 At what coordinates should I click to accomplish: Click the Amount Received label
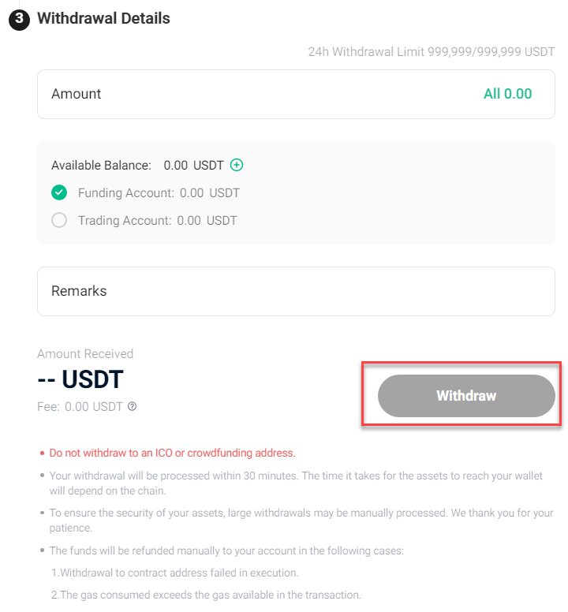click(85, 353)
